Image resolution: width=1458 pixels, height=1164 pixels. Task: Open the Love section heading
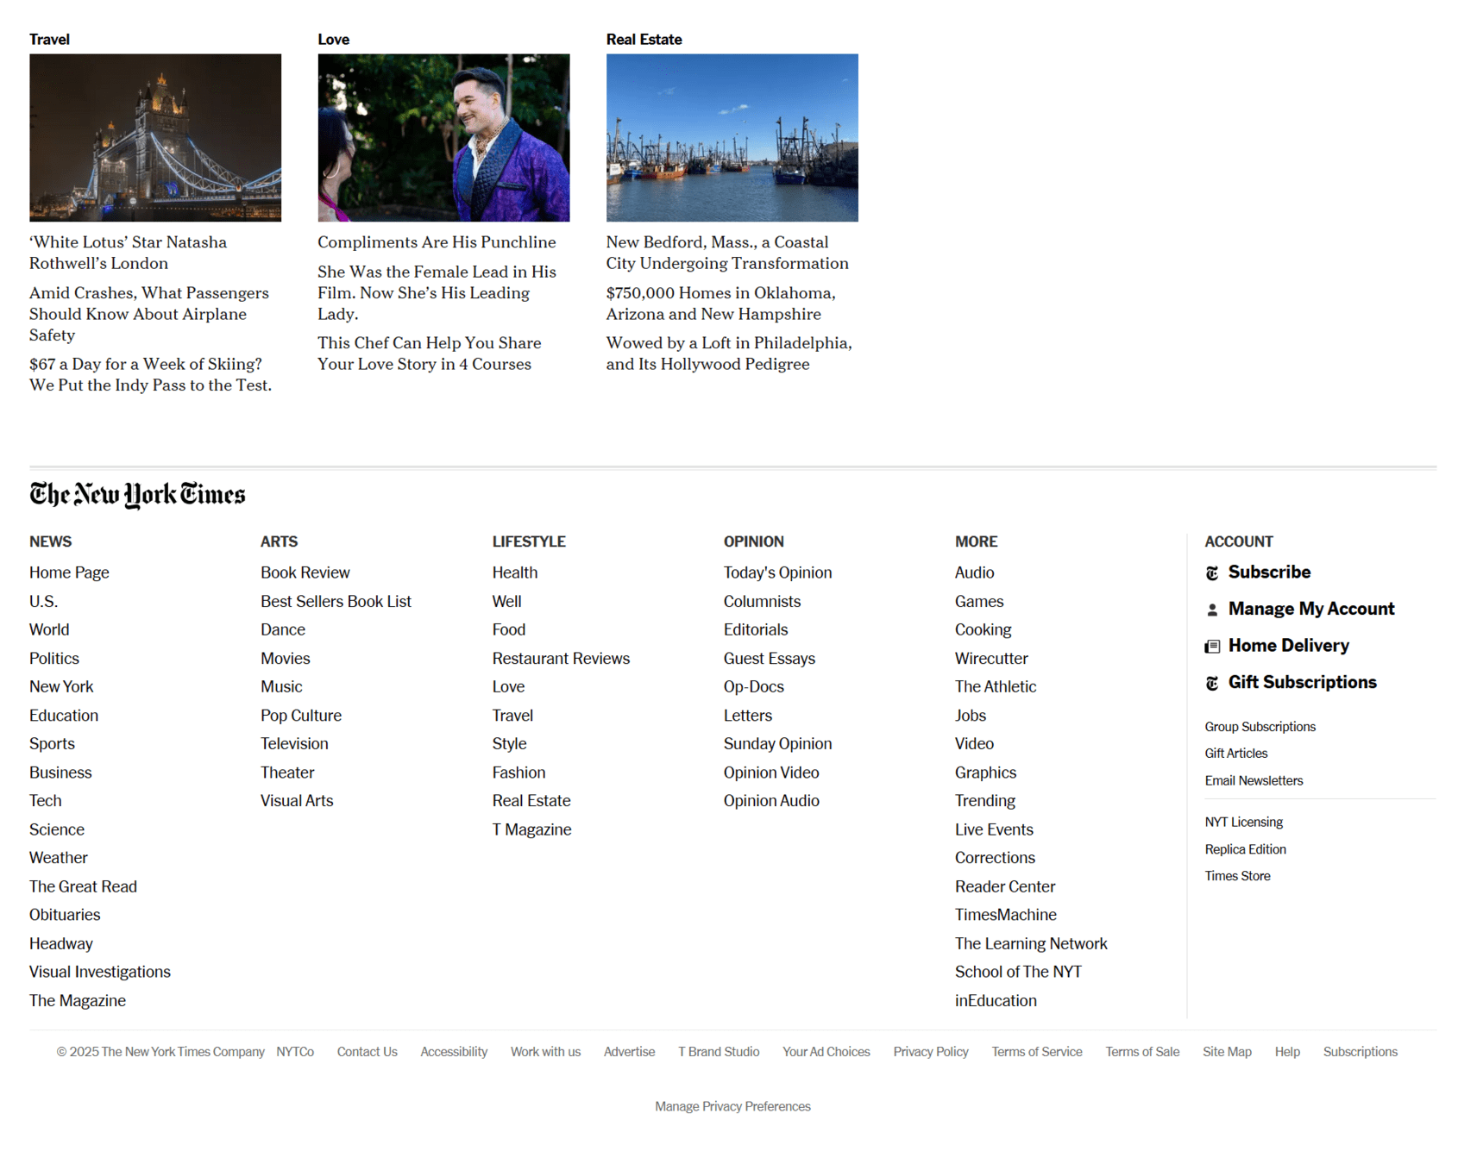tap(333, 40)
